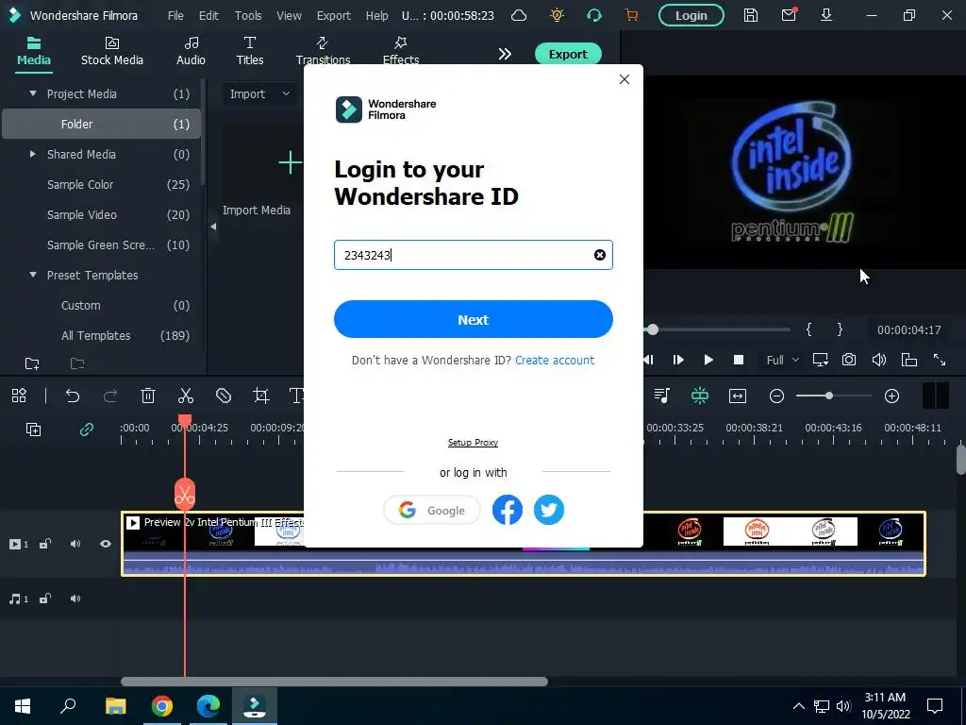Switch to the Audio tab

point(191,51)
